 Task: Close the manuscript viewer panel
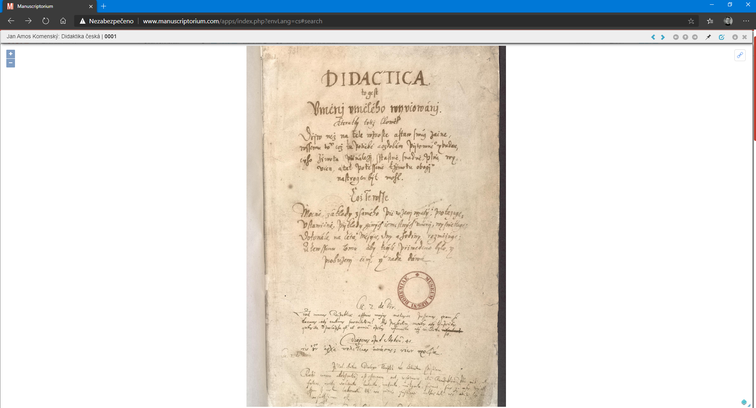tap(745, 37)
